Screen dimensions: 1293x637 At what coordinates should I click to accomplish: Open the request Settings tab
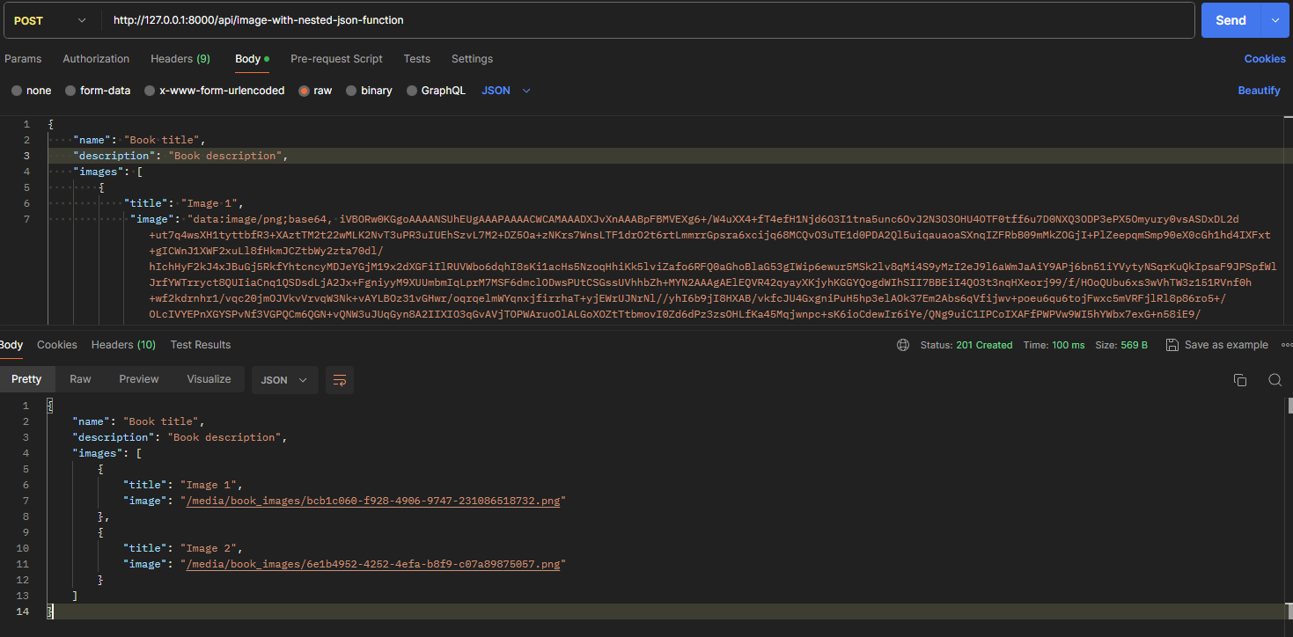click(x=472, y=59)
